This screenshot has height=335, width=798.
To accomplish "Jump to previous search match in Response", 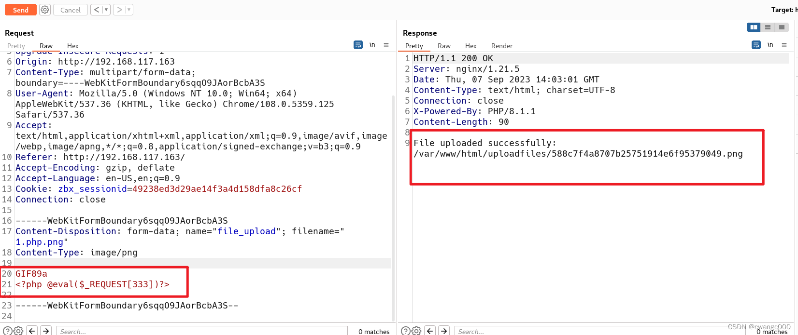I will click(430, 331).
